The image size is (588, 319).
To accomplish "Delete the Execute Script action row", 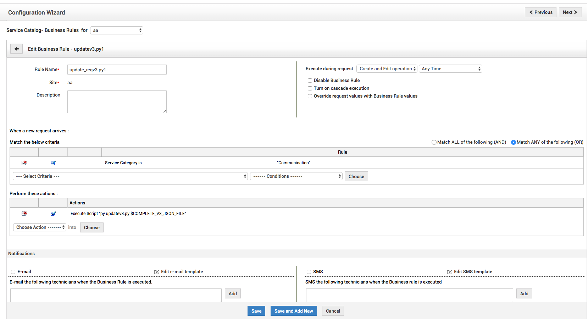I will (x=24, y=214).
